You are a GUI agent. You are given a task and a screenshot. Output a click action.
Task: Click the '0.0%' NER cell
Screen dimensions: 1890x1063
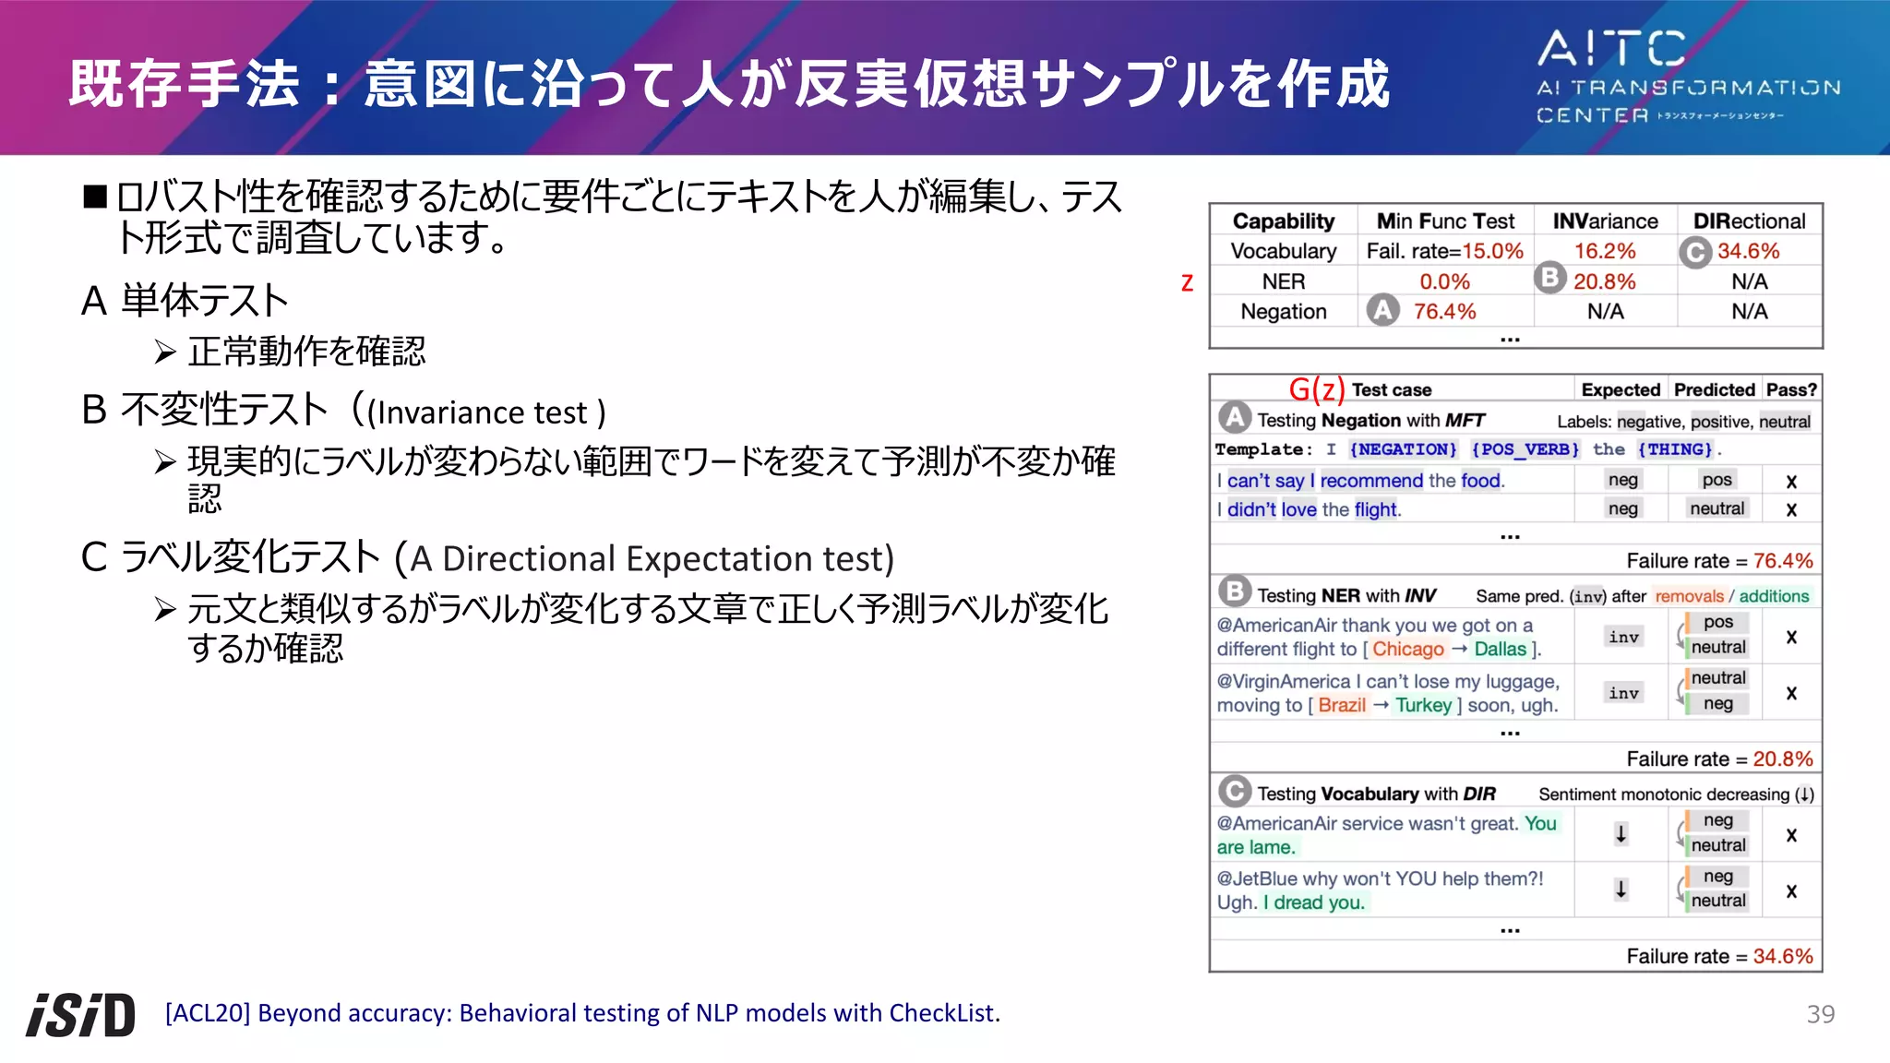(1445, 281)
